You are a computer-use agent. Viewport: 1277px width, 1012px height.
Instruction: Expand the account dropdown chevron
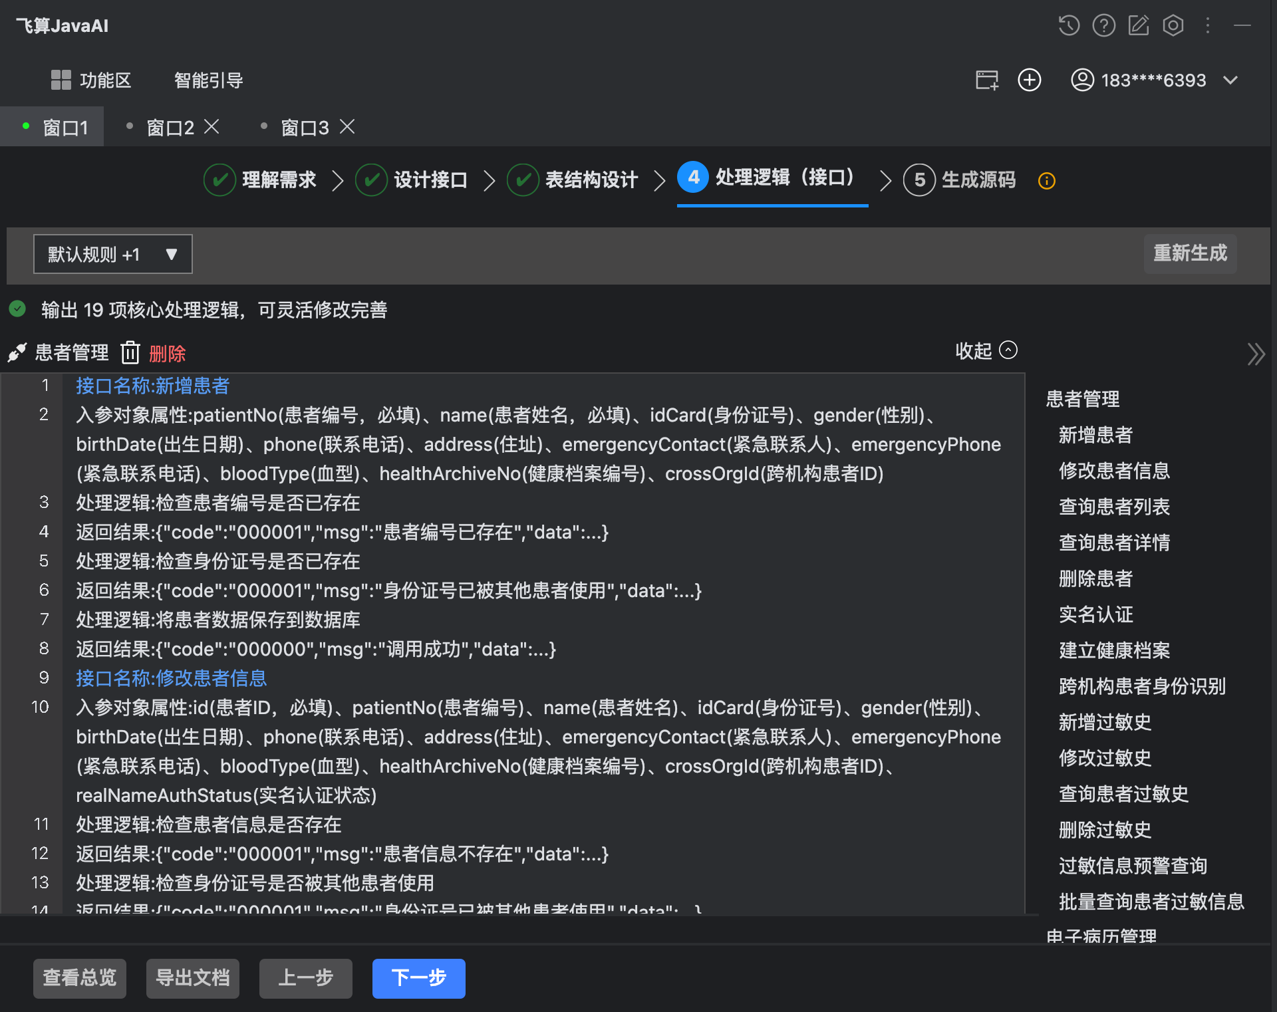pos(1230,80)
